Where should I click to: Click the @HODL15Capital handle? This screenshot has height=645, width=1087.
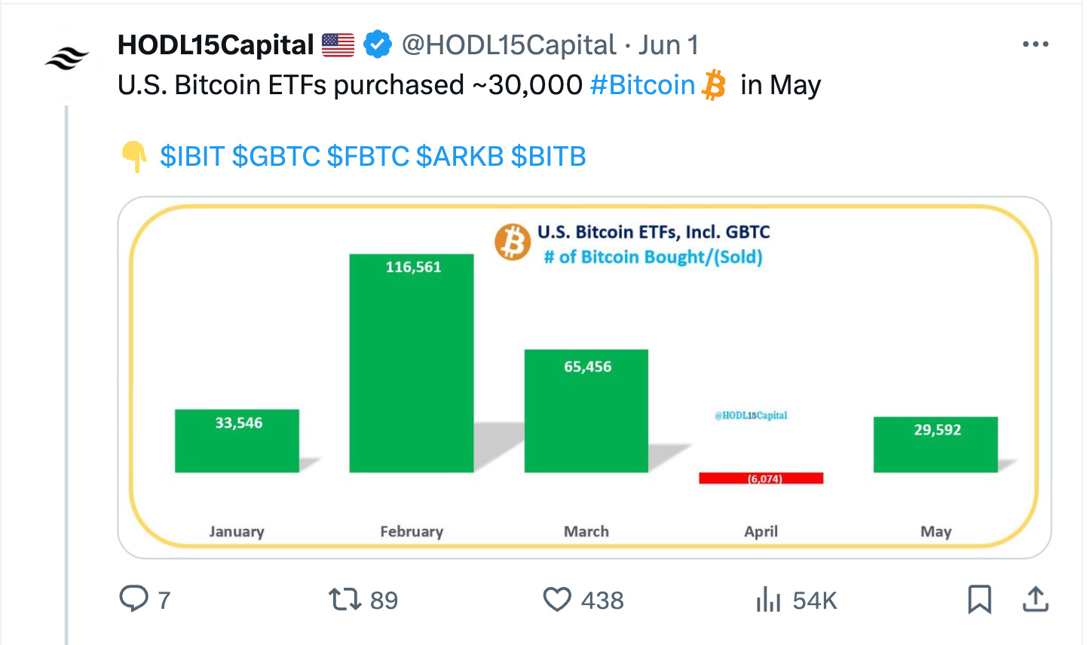(509, 45)
